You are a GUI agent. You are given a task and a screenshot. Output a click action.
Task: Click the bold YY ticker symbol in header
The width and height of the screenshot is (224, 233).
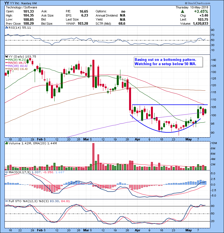pos(6,3)
